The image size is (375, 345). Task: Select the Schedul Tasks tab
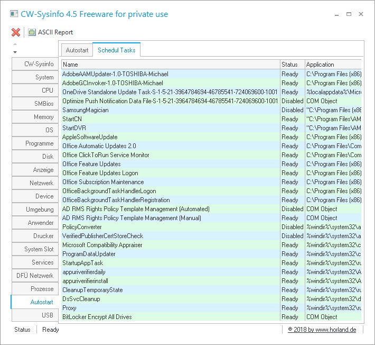tap(116, 50)
